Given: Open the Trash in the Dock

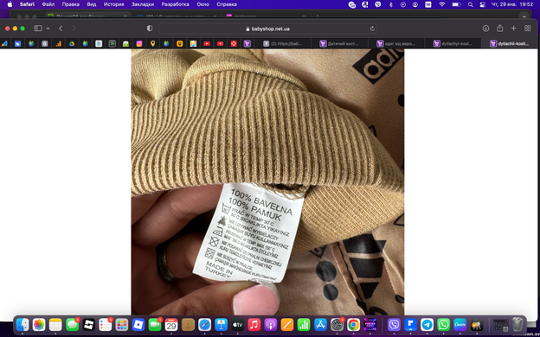Looking at the screenshot, I should coord(517,324).
